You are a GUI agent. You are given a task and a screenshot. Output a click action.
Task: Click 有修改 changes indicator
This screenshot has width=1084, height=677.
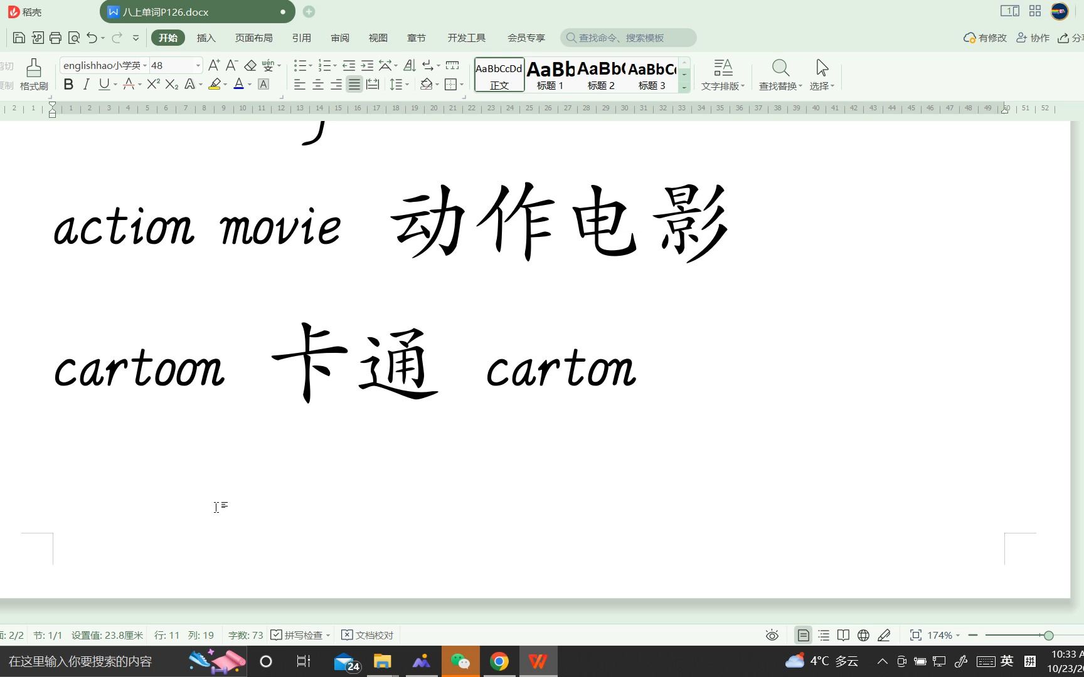tap(985, 38)
